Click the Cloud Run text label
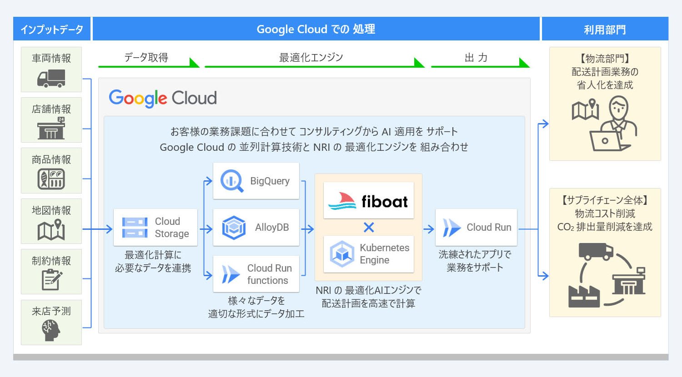682x377 pixels. tap(489, 227)
